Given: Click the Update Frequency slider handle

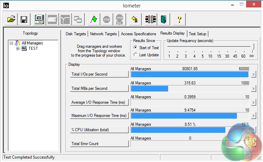Looking at the screenshot, I should tap(252, 47).
